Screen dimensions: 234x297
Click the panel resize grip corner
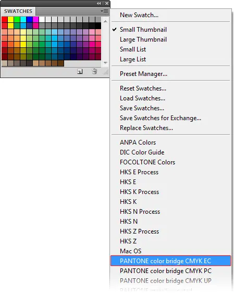(106, 72)
